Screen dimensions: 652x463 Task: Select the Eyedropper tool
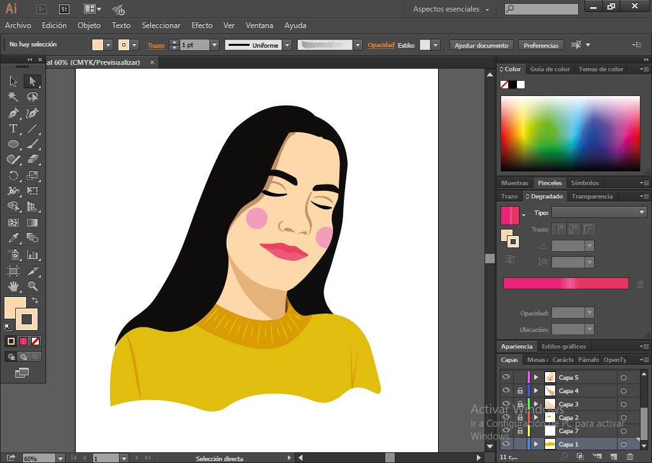(13, 238)
